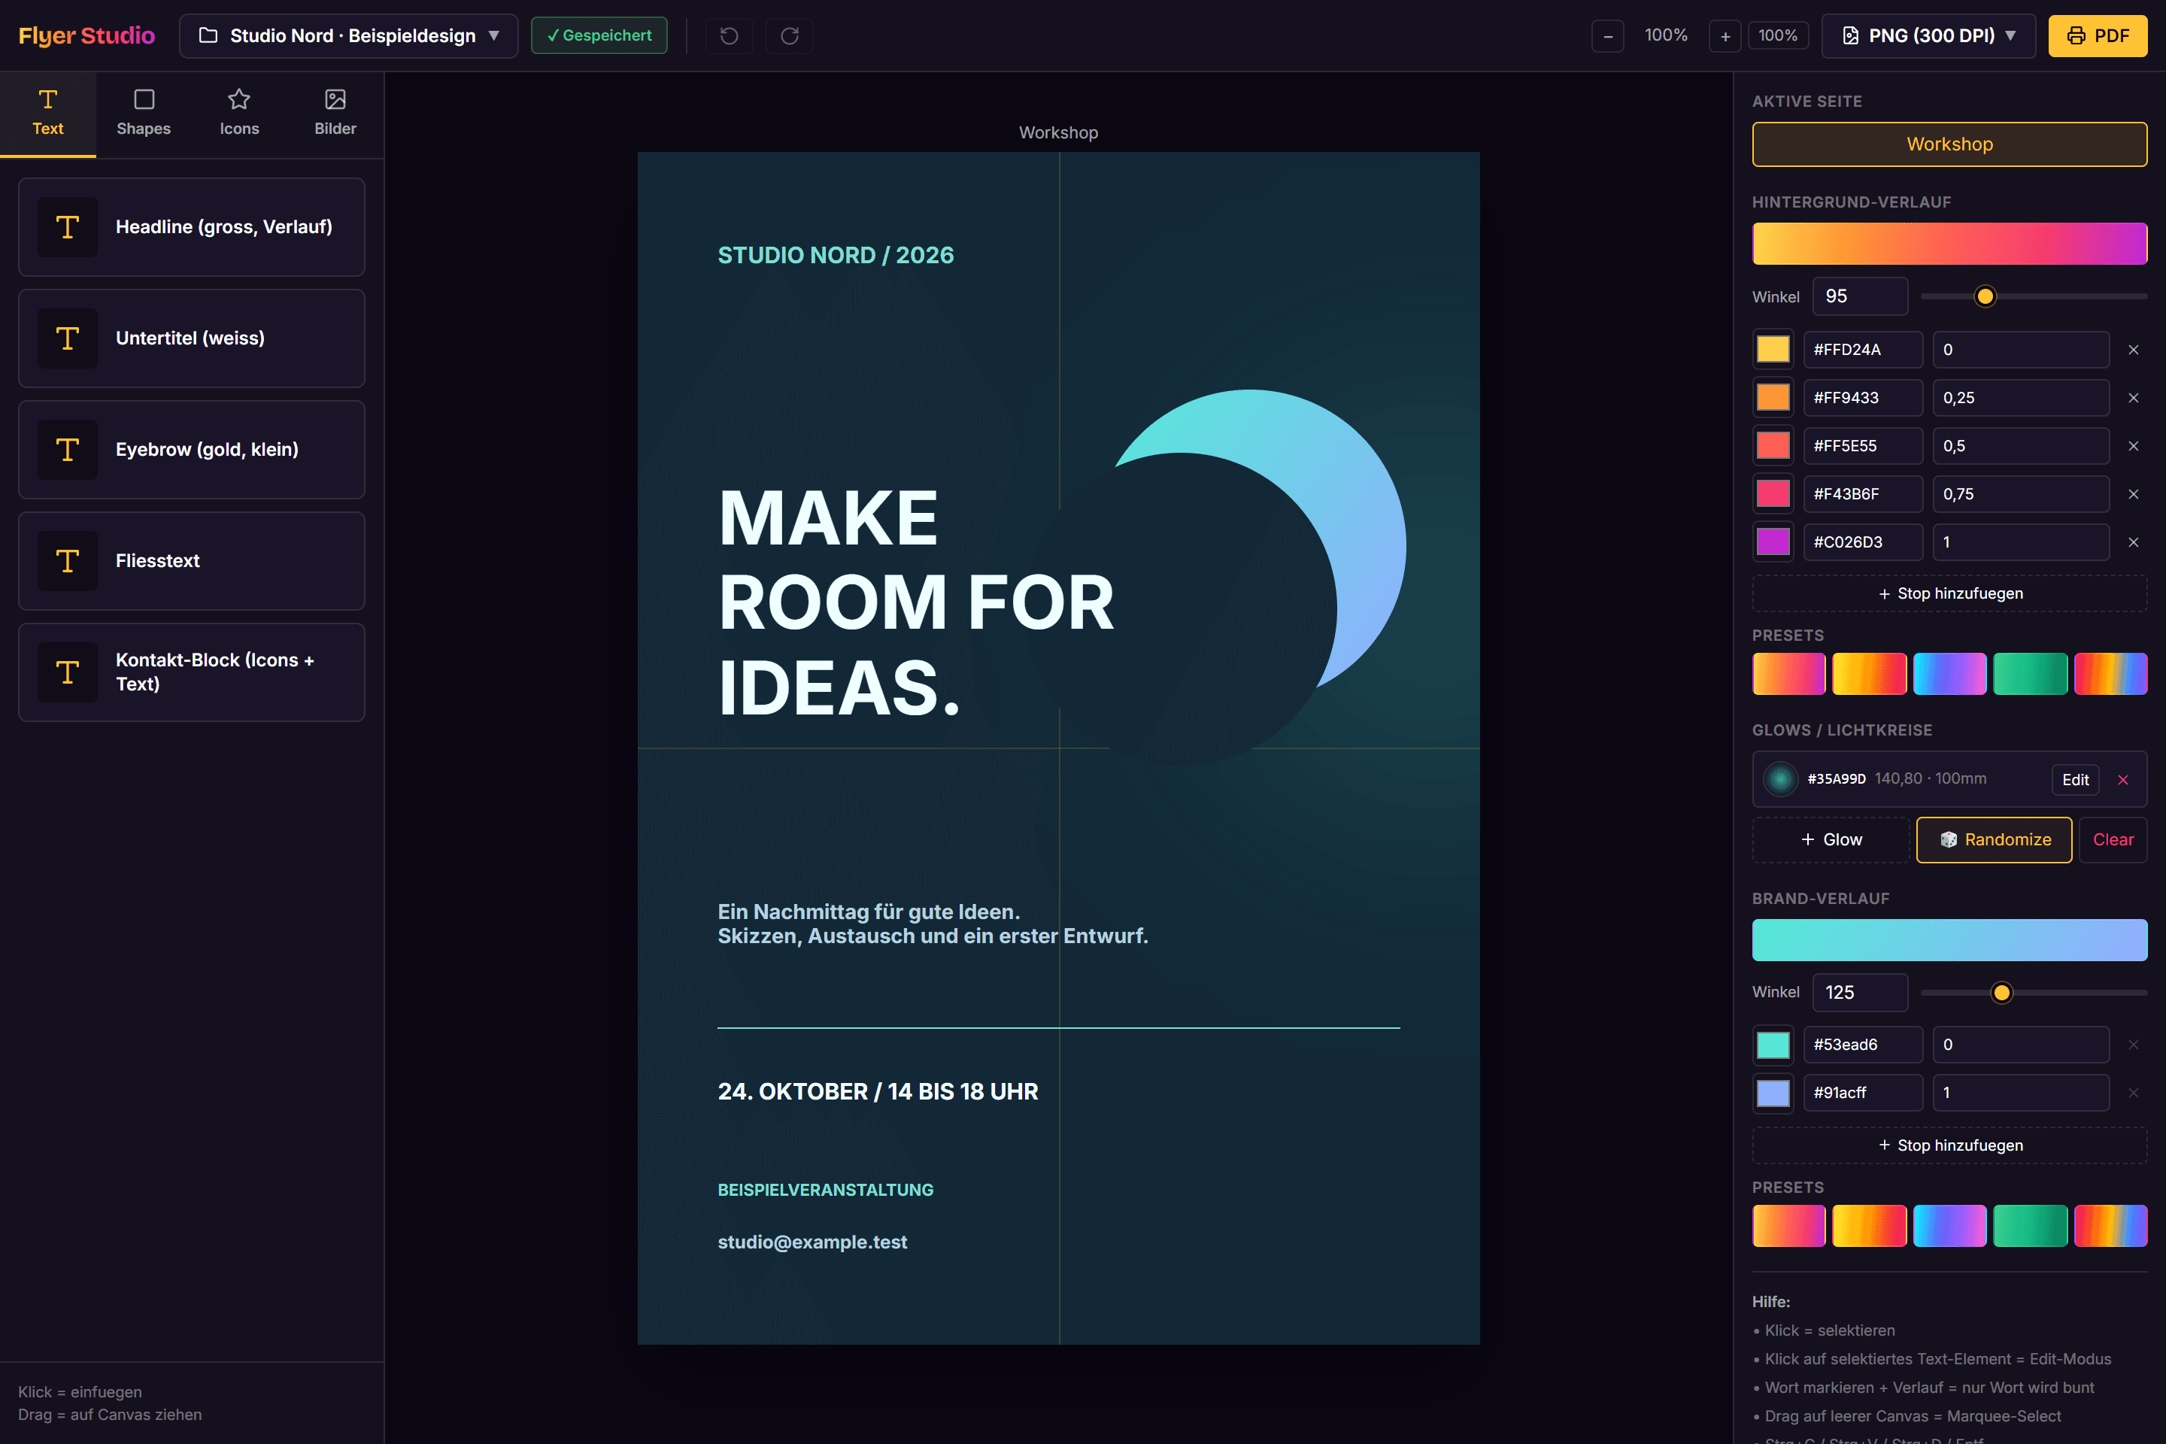Select the studio@example.test text on canvas

[x=812, y=1242]
